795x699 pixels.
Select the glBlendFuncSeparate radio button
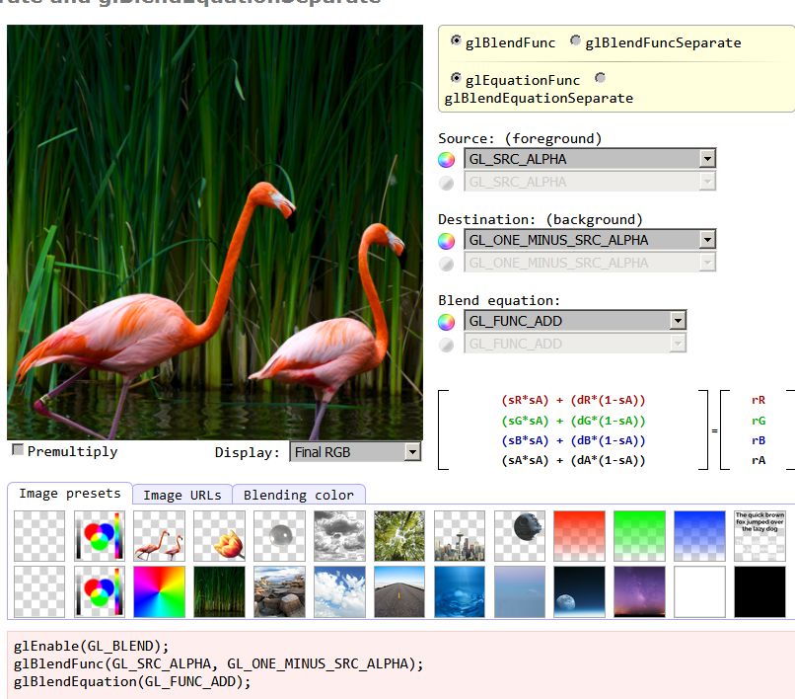click(x=575, y=40)
